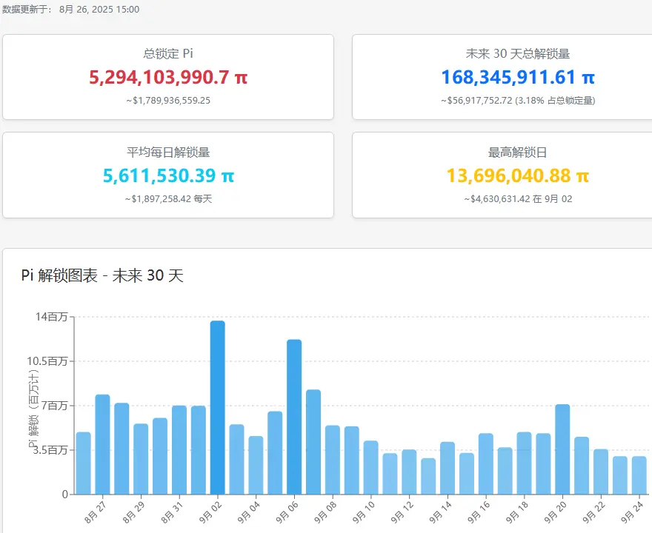
Task: Click the last bar above 9月 24 tick
Action: [639, 475]
